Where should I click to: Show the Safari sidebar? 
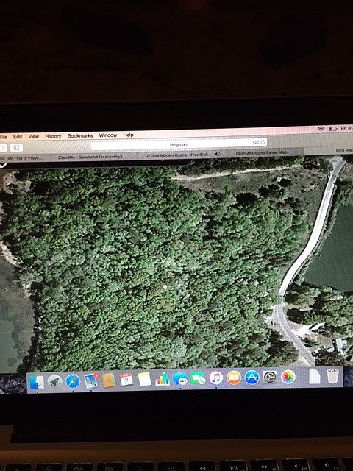pos(16,147)
